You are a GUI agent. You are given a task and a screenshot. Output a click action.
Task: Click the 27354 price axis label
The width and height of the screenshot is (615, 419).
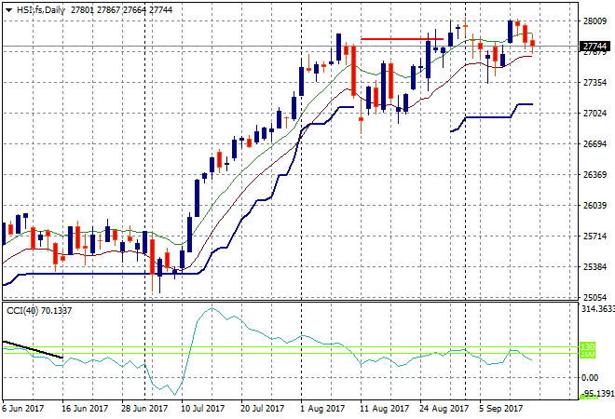(594, 83)
